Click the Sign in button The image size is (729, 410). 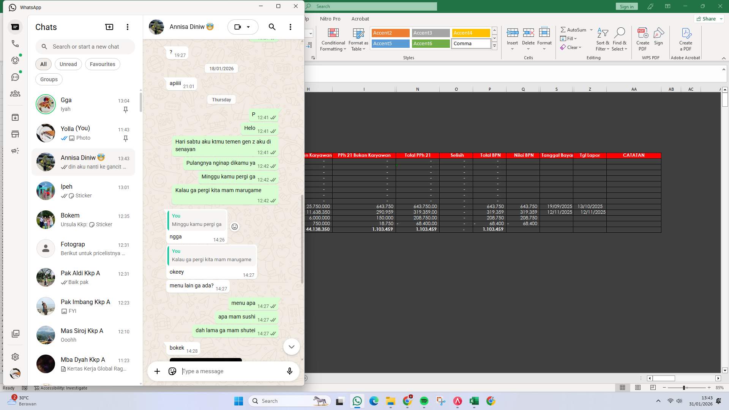(x=626, y=6)
